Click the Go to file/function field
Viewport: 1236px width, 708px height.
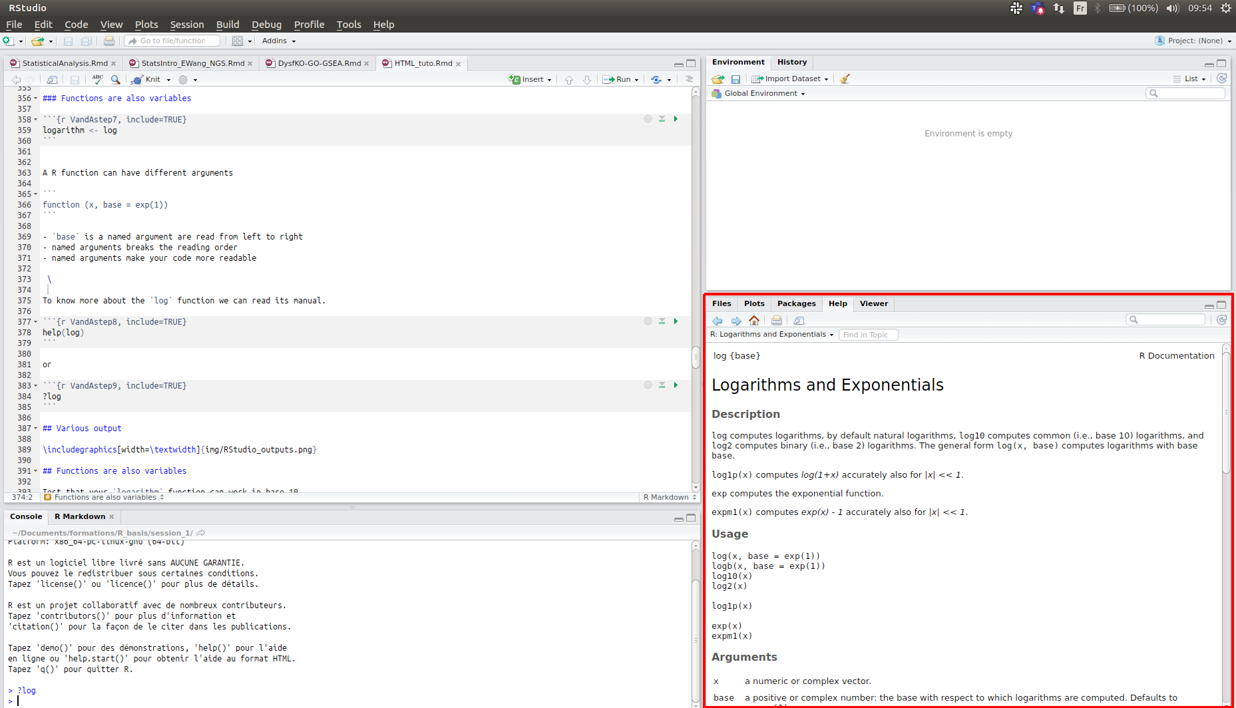[x=173, y=41]
